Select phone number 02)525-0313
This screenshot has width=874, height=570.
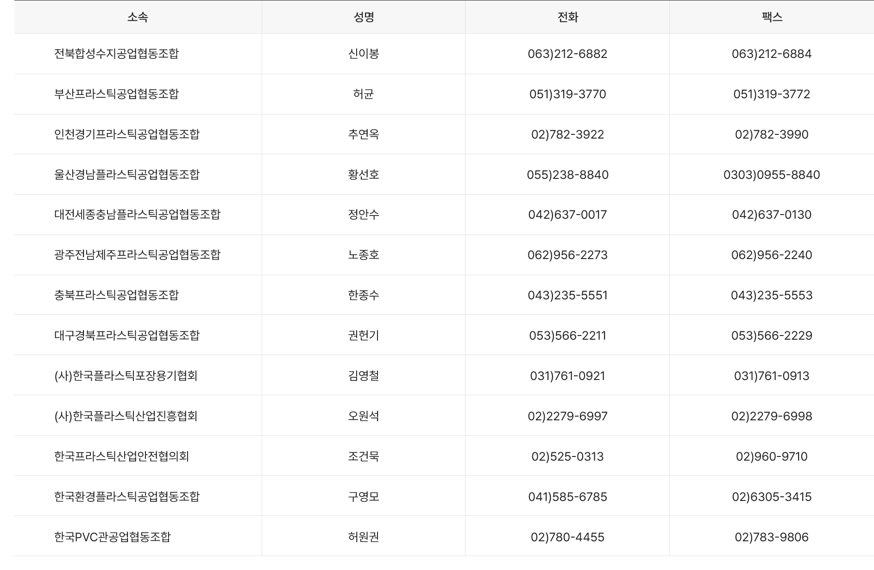tap(567, 456)
